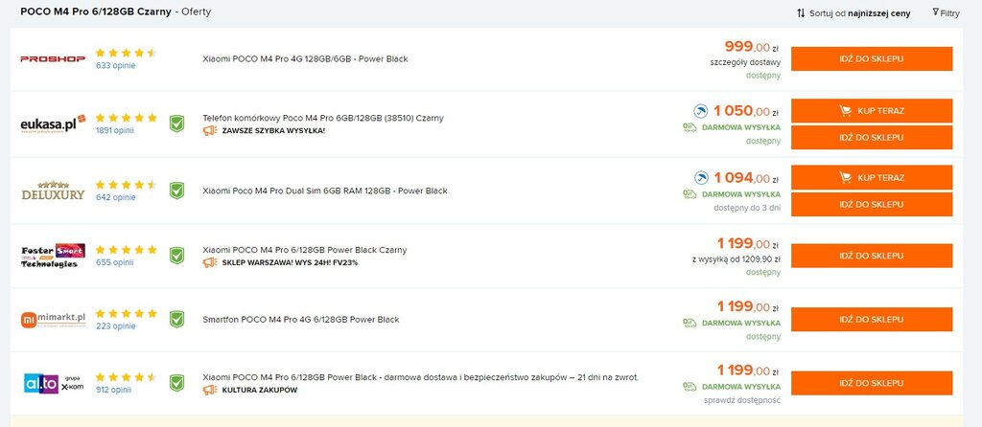Click KUP TERAZ for the DELUXURY offer
Screen dimensions: 982x427
871,177
